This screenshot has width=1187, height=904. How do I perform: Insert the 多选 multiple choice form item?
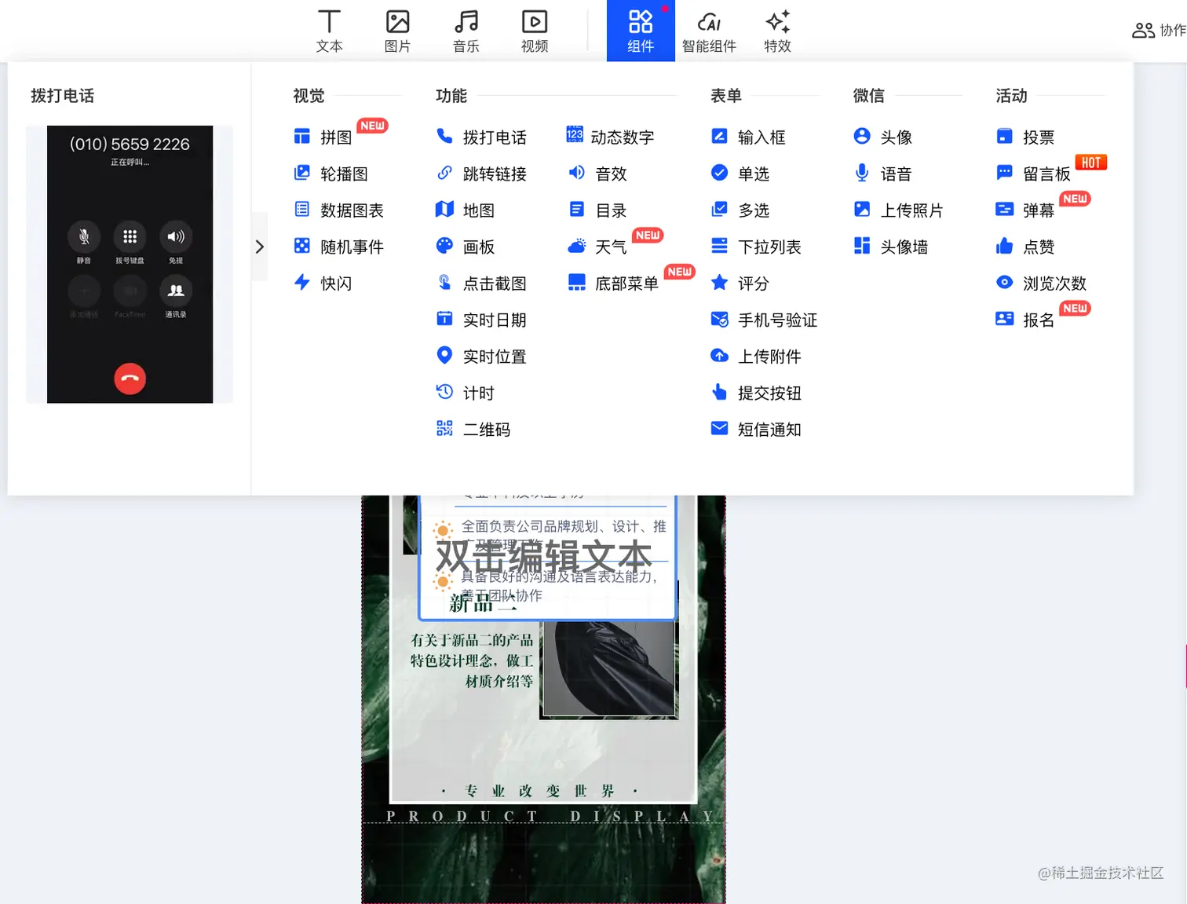[740, 210]
